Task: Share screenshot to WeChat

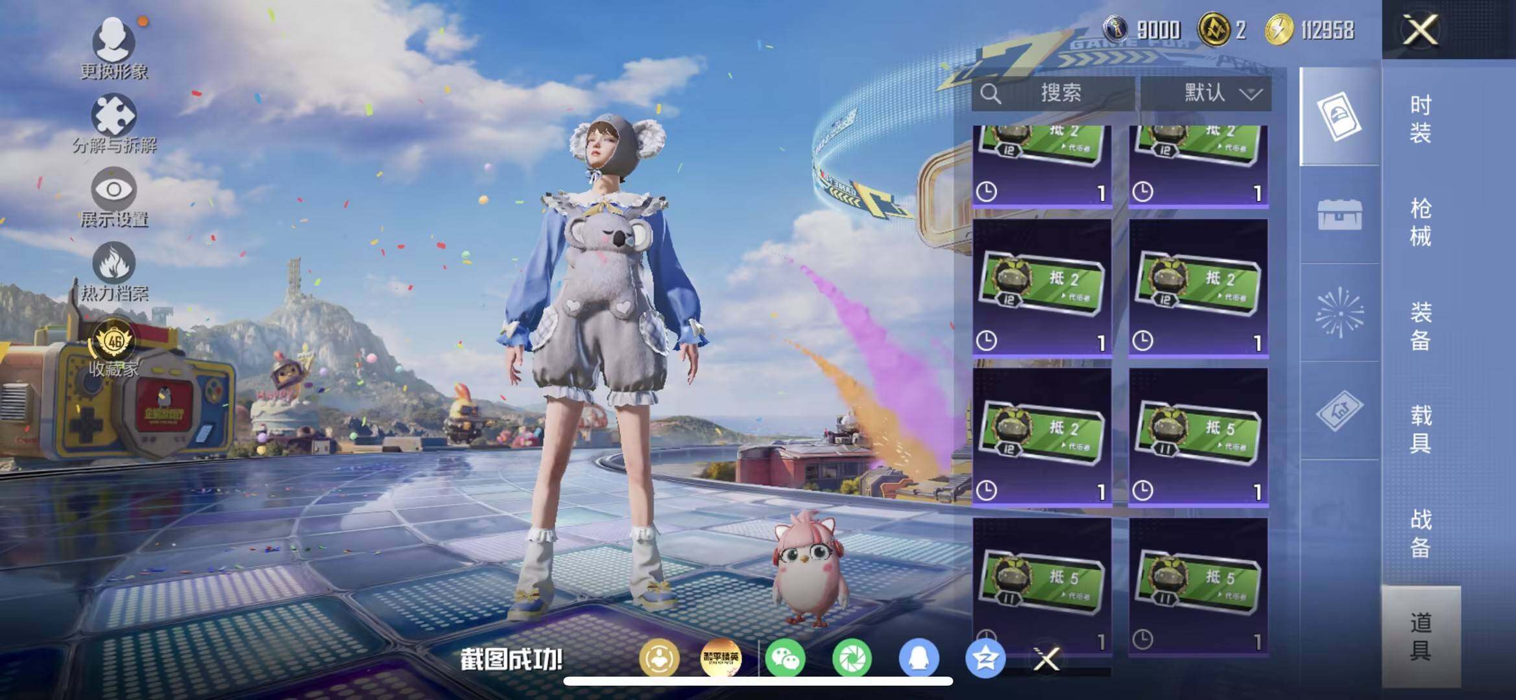Action: point(786,659)
